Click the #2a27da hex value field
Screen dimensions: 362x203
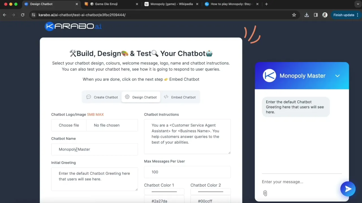pyautogui.click(x=164, y=200)
